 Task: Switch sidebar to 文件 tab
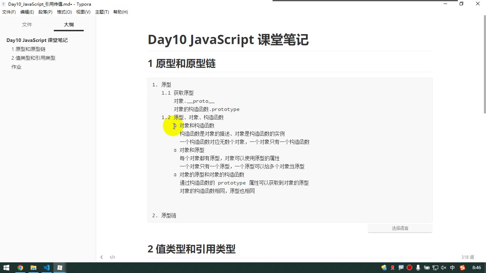click(x=27, y=25)
